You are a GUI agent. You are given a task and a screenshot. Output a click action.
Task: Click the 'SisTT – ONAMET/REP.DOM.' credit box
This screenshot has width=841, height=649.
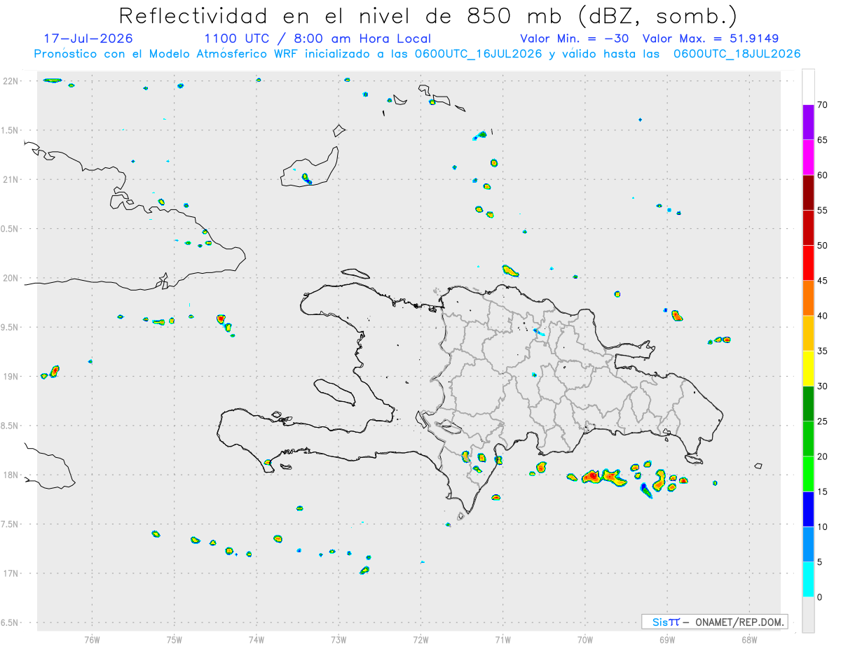click(x=714, y=622)
